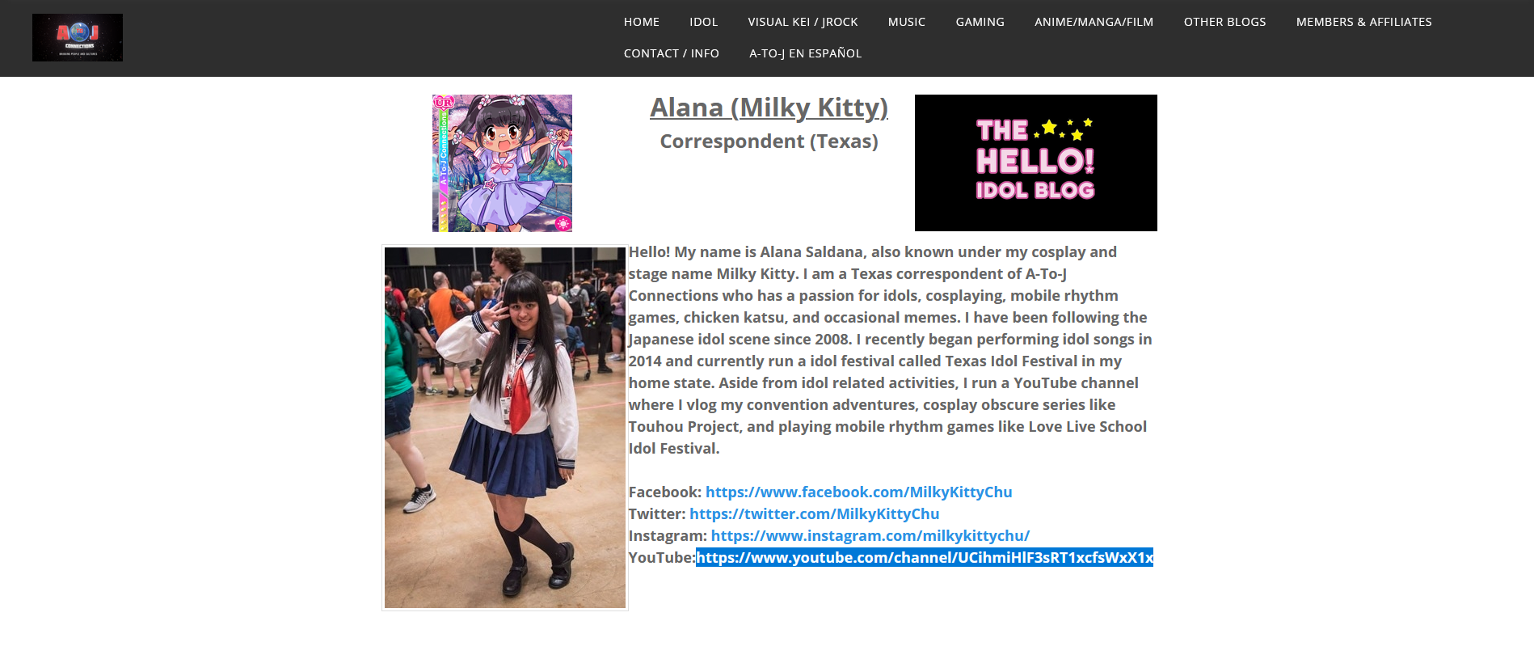Open the VISUAL KEI / JROCK menu
This screenshot has height=659, width=1534.
coord(803,22)
